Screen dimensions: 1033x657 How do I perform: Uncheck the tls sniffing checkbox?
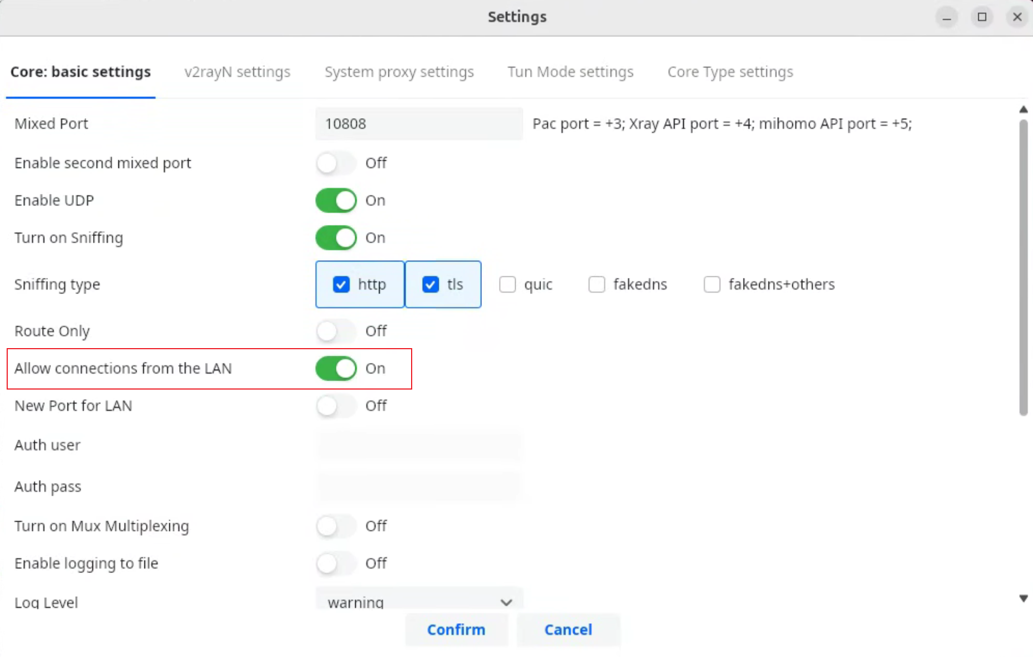pyautogui.click(x=430, y=285)
